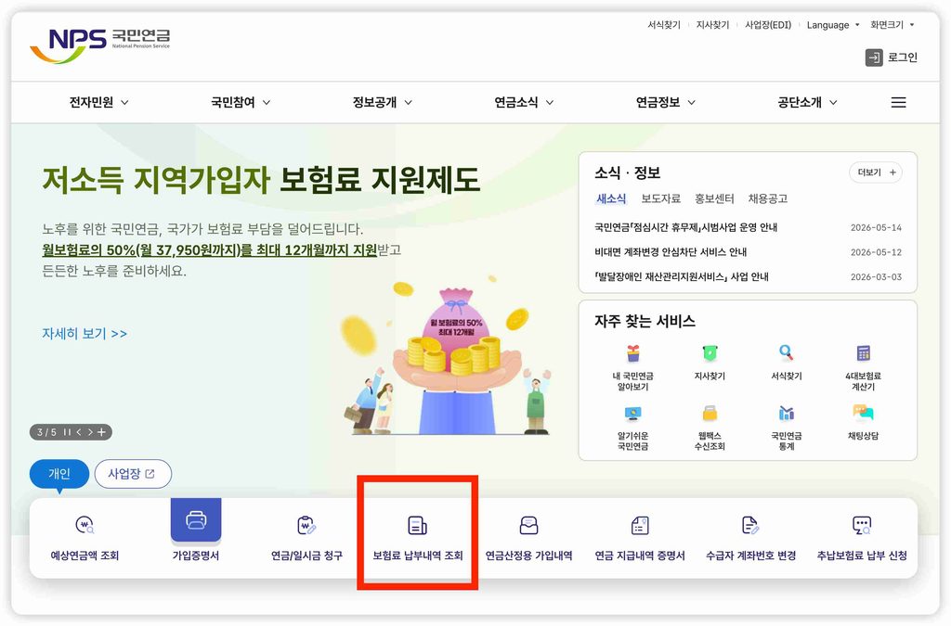951x626 pixels.
Task: Follow the 자세히 보기 >> link
Action: pyautogui.click(x=85, y=334)
